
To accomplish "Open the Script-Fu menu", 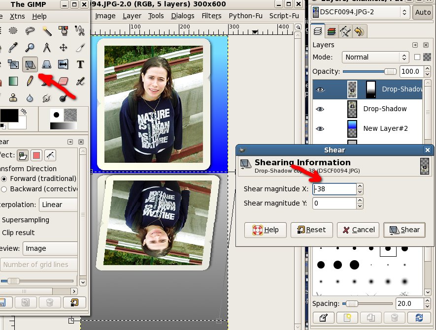I will point(284,16).
